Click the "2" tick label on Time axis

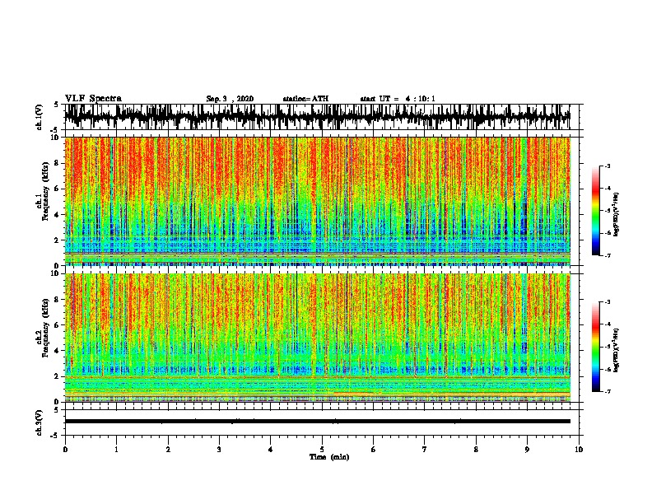pos(168,450)
